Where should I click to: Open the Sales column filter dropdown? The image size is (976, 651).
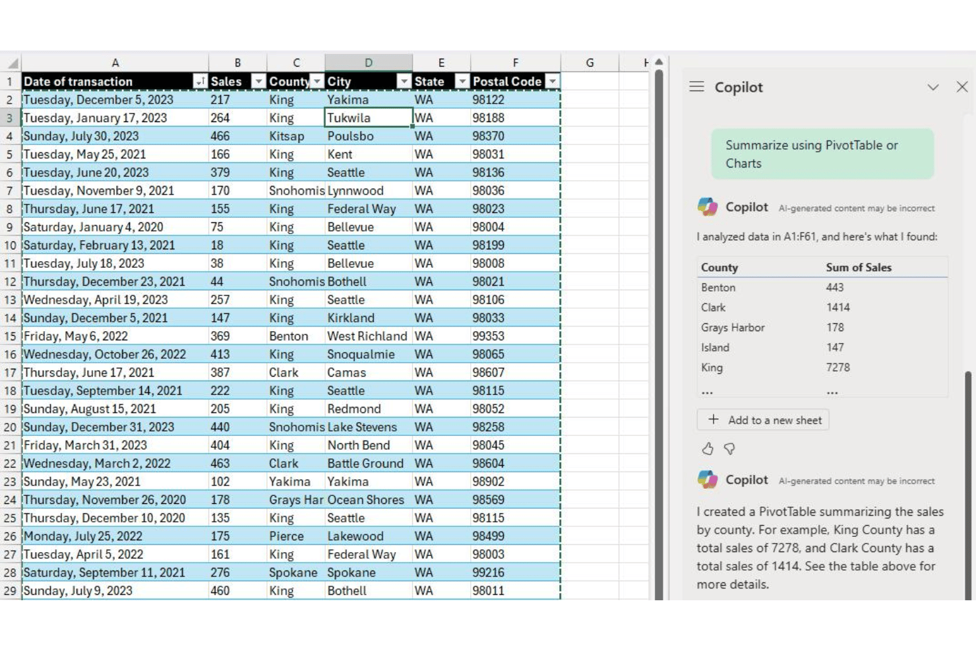(x=259, y=81)
